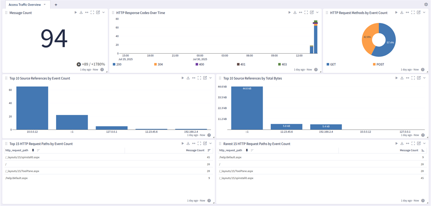Edit Top 10 Source References by Total Bytes widget

(419, 78)
